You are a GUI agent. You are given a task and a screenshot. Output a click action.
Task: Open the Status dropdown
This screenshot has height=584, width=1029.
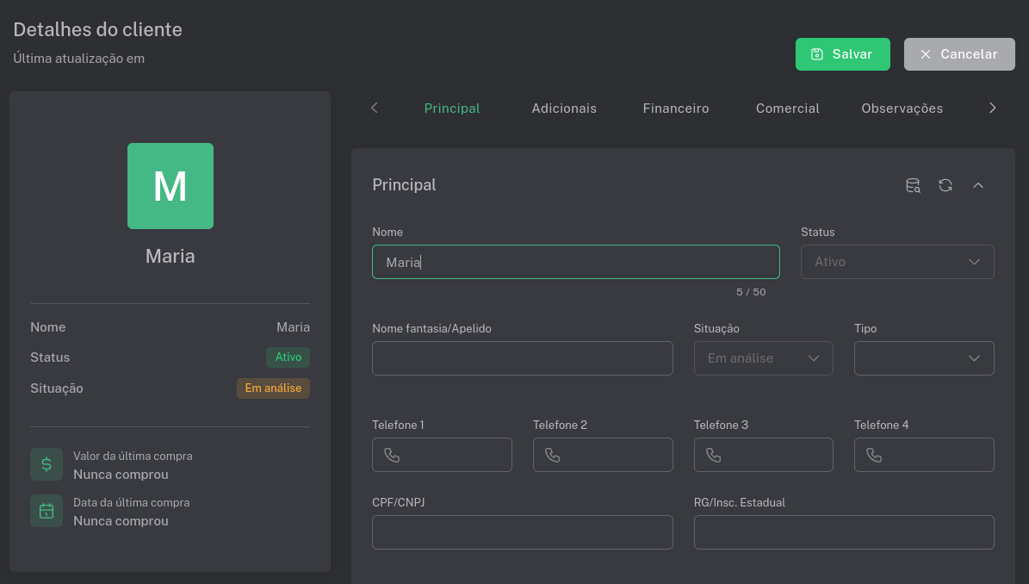click(897, 262)
